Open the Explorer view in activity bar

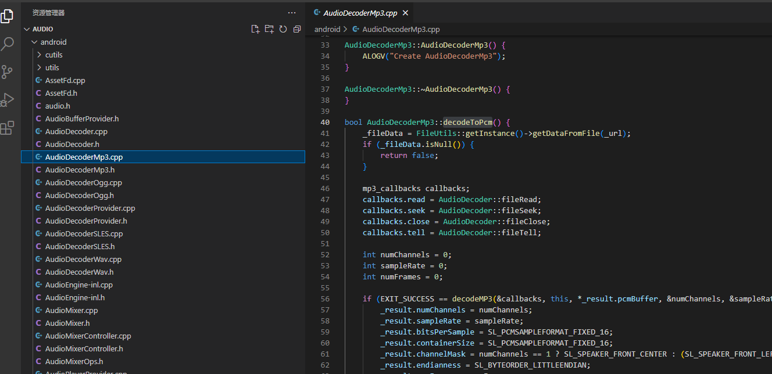click(x=8, y=16)
